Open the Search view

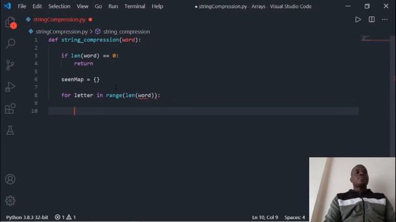pyautogui.click(x=11, y=43)
